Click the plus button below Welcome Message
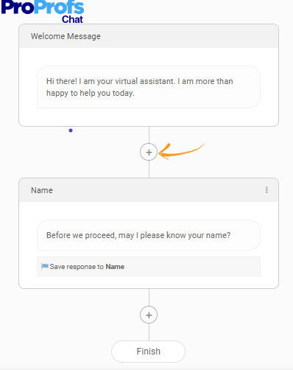Image resolution: width=293 pixels, height=370 pixels. click(149, 152)
